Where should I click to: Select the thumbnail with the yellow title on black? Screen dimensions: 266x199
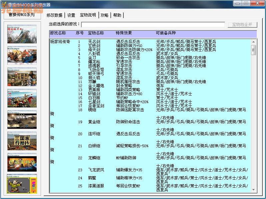[22, 162]
